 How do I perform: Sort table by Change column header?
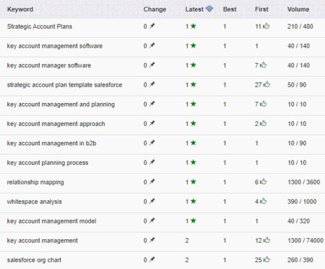coord(155,9)
